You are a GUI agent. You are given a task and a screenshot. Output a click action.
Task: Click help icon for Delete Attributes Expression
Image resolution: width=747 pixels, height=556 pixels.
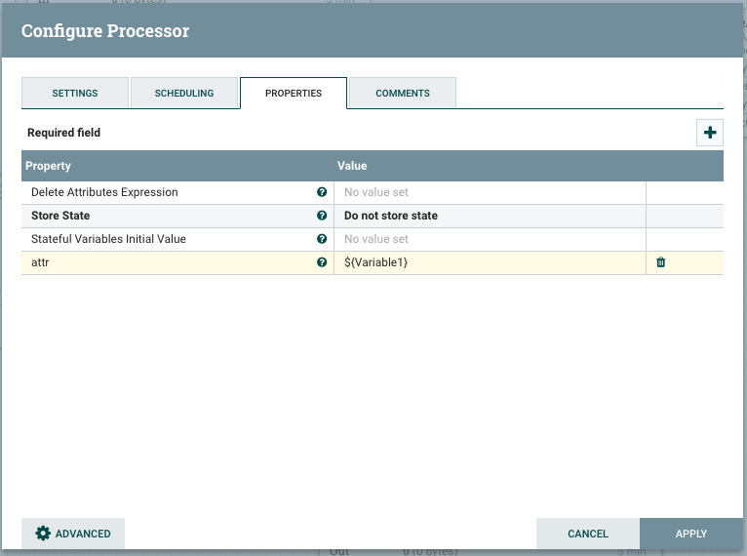tap(322, 192)
